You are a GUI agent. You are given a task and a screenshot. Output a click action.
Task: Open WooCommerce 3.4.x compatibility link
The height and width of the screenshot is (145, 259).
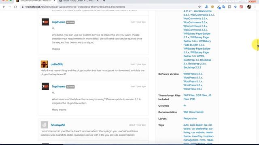coord(195,26)
